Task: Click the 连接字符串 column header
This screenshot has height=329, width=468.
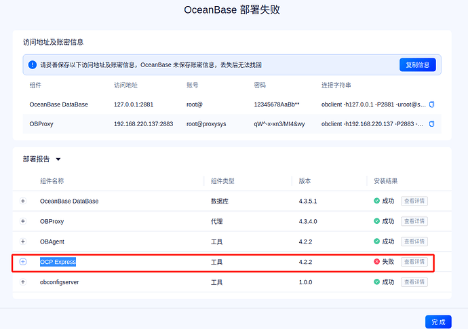Action: tap(336, 85)
